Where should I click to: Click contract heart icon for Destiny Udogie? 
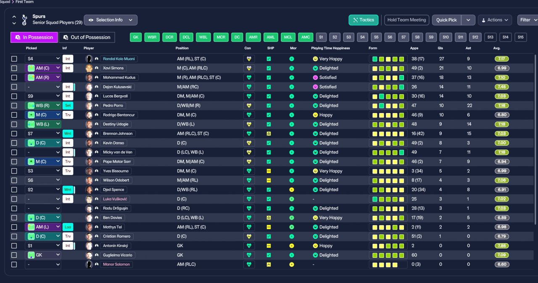point(249,124)
